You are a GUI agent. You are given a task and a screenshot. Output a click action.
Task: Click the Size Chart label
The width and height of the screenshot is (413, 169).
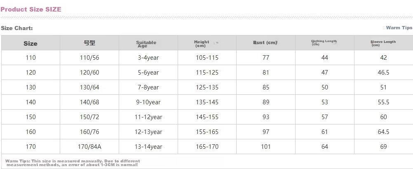coord(17,28)
